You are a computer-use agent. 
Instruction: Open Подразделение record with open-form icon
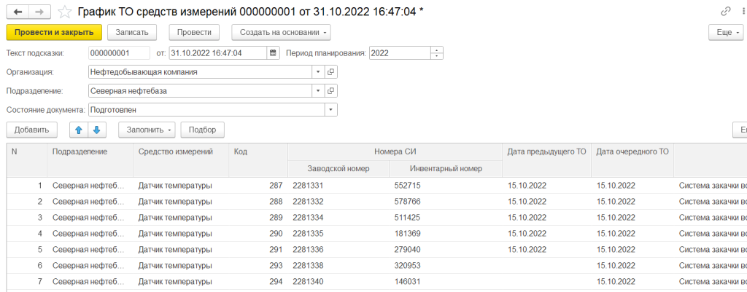[330, 91]
